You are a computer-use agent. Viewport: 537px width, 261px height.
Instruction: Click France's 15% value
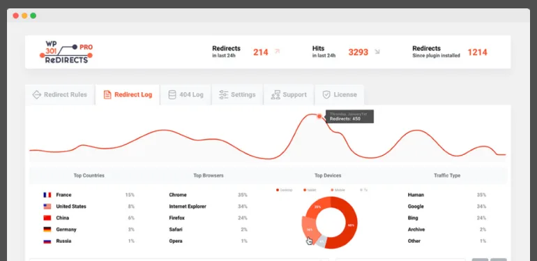(x=130, y=195)
